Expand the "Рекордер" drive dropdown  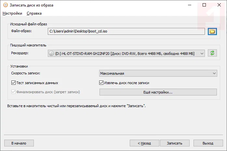202,53
